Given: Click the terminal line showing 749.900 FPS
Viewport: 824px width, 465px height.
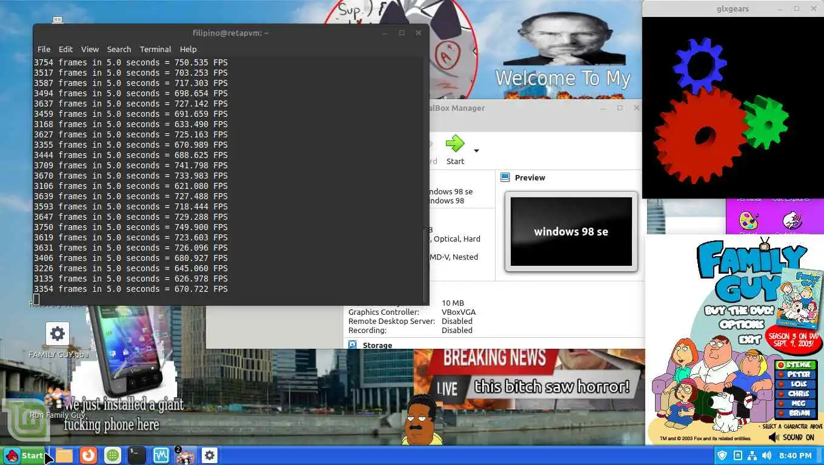Looking at the screenshot, I should (x=131, y=227).
